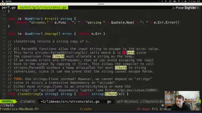
Task: Select the atoi.go buffer tab
Action: (43, 8)
